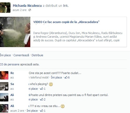The width and height of the screenshot is (130, 113).
Task: Open second commenter's grayscale avatar
Action: (x=4, y=86)
